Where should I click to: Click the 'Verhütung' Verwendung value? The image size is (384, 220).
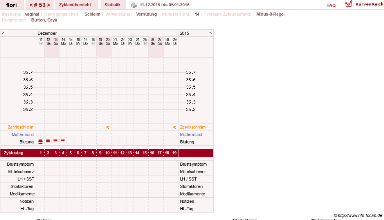[146, 14]
